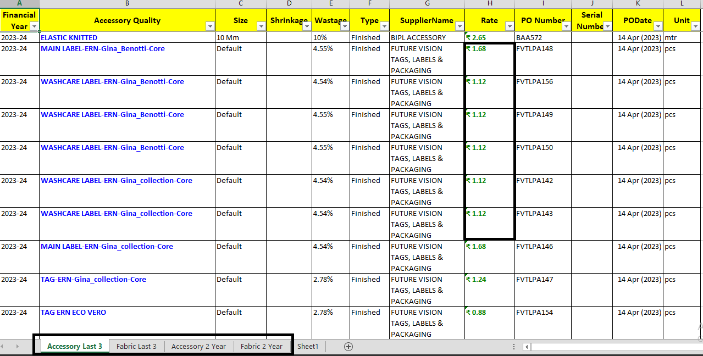
Task: Open the Rate column filter dropdown
Action: pos(510,26)
